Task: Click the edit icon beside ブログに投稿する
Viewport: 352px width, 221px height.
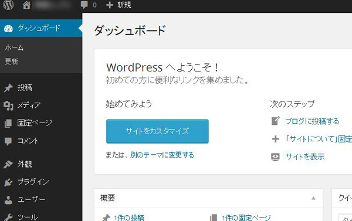Action: coord(276,121)
